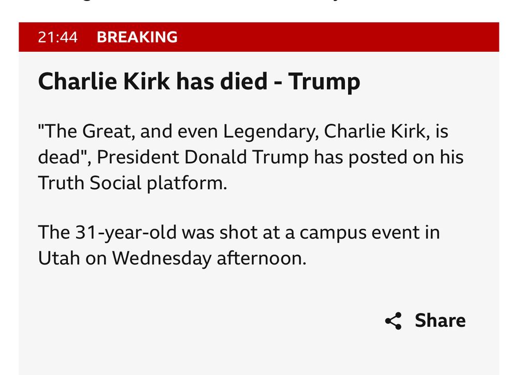Click the word 'Utah' in the article

click(x=59, y=258)
